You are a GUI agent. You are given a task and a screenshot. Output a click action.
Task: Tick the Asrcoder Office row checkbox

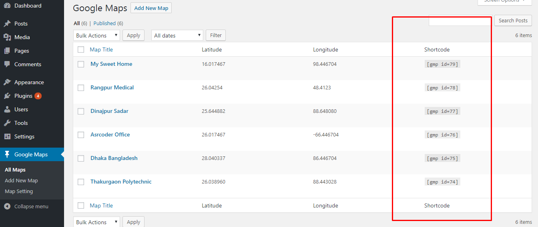[x=81, y=135]
